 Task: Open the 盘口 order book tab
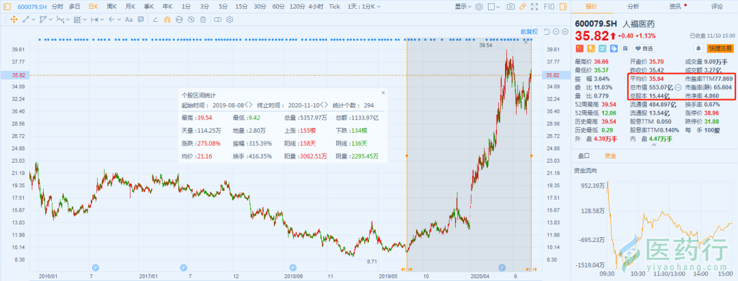coord(584,156)
